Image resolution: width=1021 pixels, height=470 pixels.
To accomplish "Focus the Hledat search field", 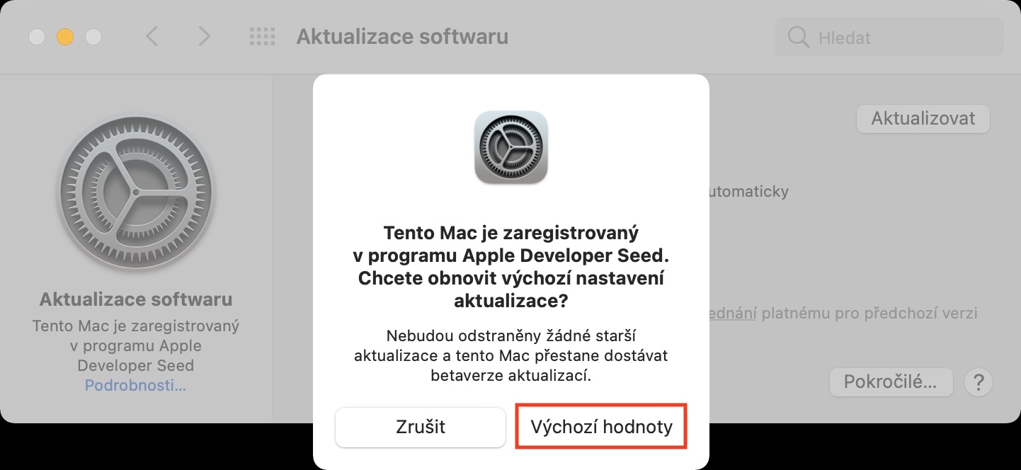I will point(889,38).
